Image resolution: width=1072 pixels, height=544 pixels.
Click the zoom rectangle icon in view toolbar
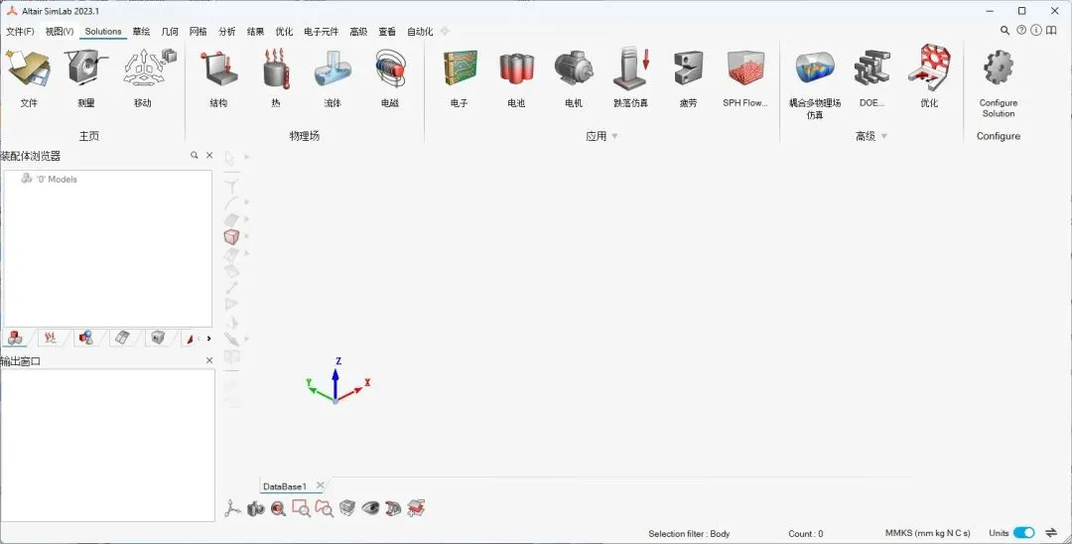tap(301, 508)
